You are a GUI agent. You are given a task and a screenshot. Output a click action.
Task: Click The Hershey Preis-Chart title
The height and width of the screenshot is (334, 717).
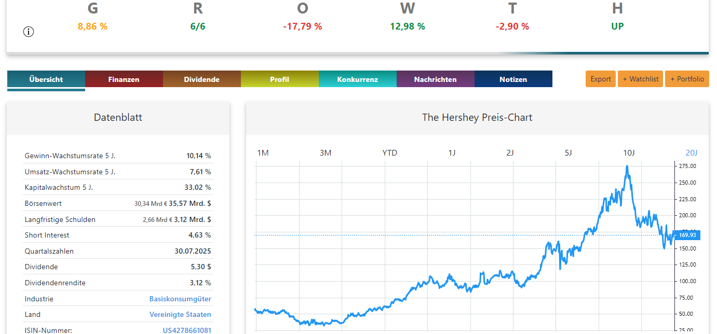[x=477, y=117]
